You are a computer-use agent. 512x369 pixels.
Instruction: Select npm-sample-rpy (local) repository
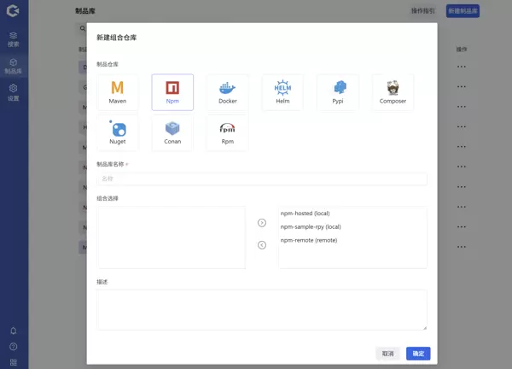coord(311,227)
